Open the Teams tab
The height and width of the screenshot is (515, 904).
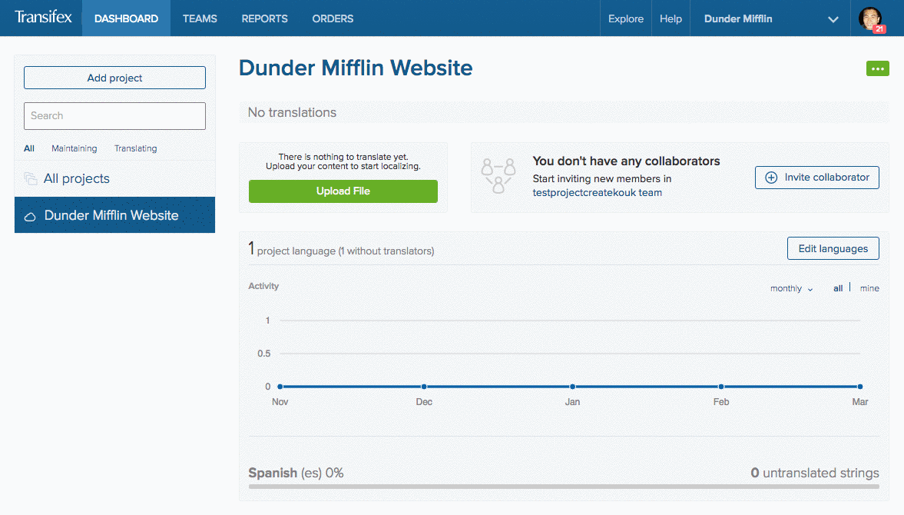coord(200,18)
